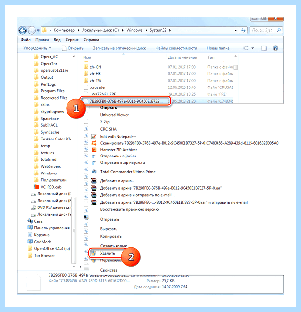
Task: Open the Файл menu
Action: pos(26,40)
